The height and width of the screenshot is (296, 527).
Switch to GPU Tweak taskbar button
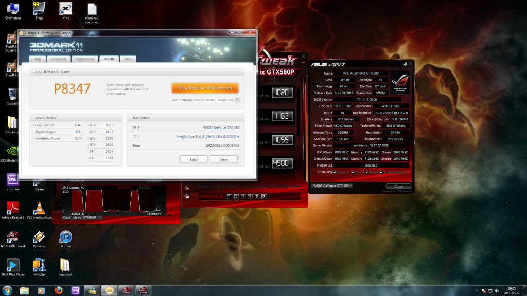click(x=143, y=291)
